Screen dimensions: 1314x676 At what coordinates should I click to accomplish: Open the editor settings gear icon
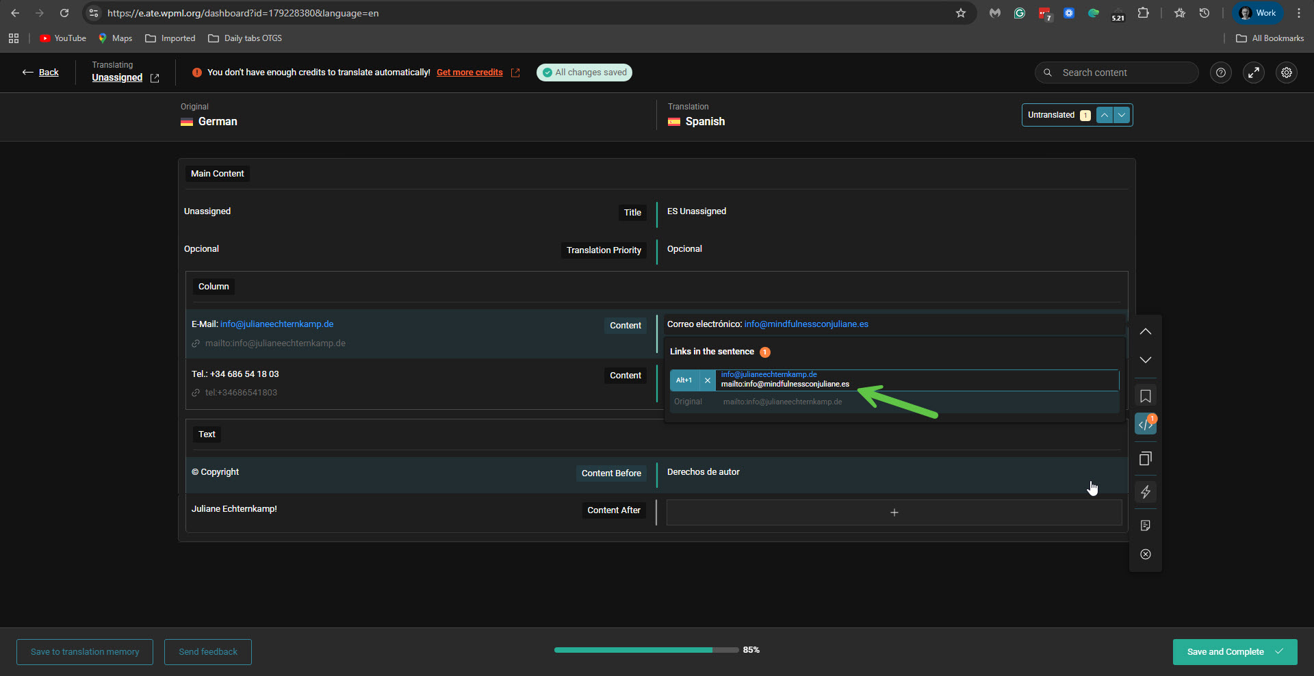point(1287,73)
